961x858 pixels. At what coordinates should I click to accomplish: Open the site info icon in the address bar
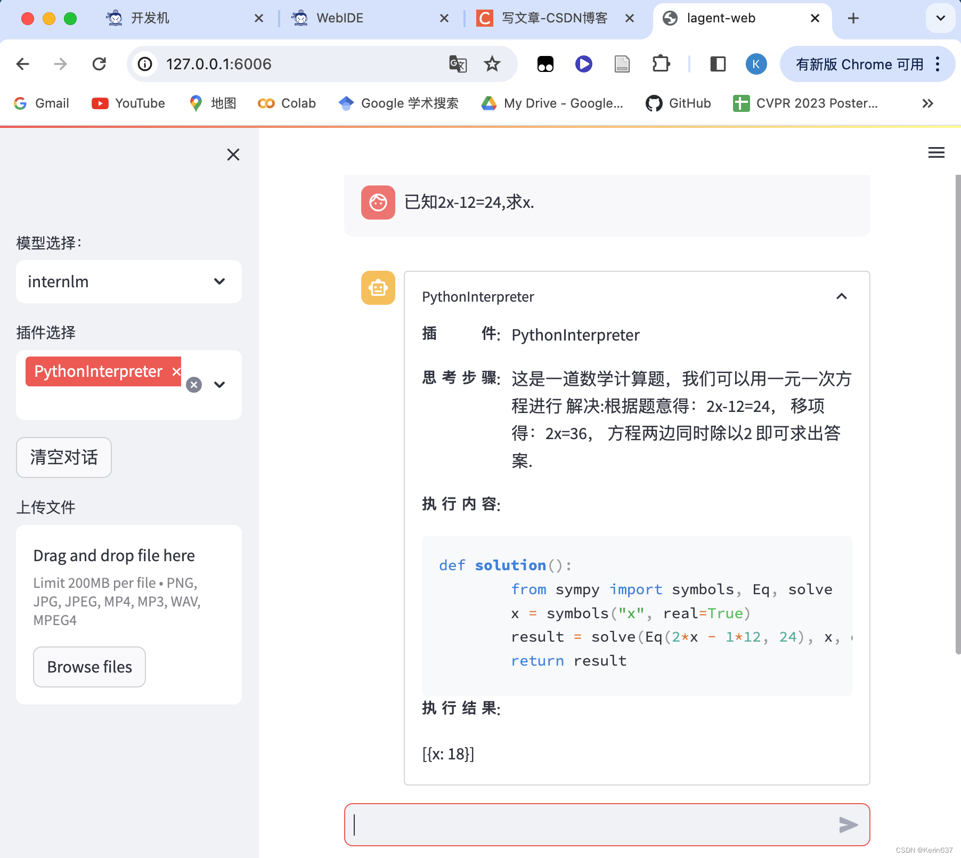(145, 64)
